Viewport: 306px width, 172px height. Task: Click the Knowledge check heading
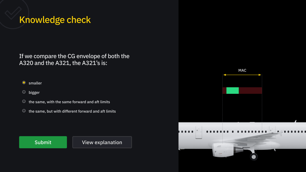pos(55,20)
